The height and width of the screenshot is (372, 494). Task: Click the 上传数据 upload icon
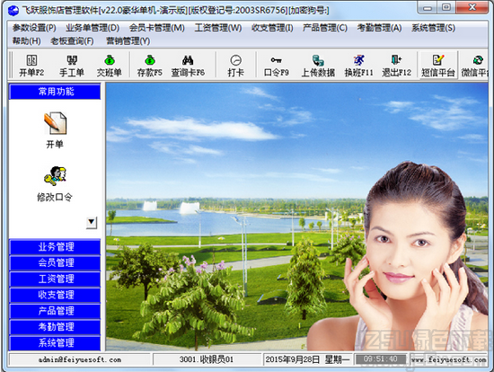318,66
